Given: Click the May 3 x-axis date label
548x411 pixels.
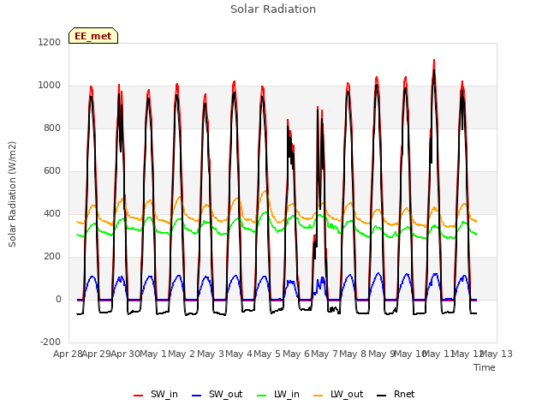Looking at the screenshot, I should 211,354.
